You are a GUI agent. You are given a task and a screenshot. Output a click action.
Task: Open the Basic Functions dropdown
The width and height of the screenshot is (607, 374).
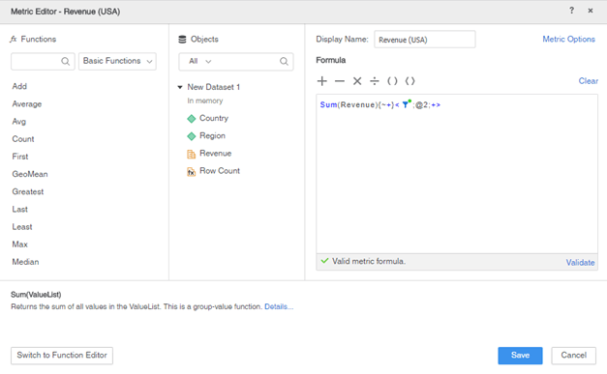pos(117,62)
